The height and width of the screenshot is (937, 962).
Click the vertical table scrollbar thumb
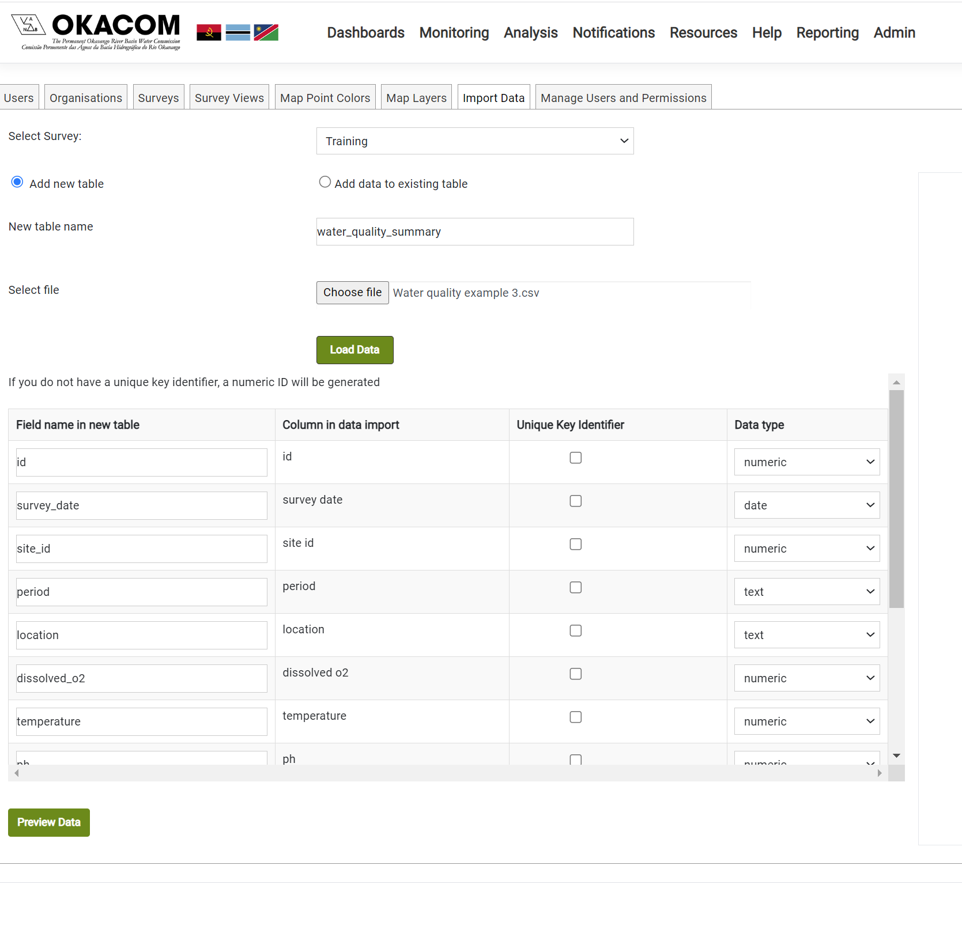click(896, 499)
